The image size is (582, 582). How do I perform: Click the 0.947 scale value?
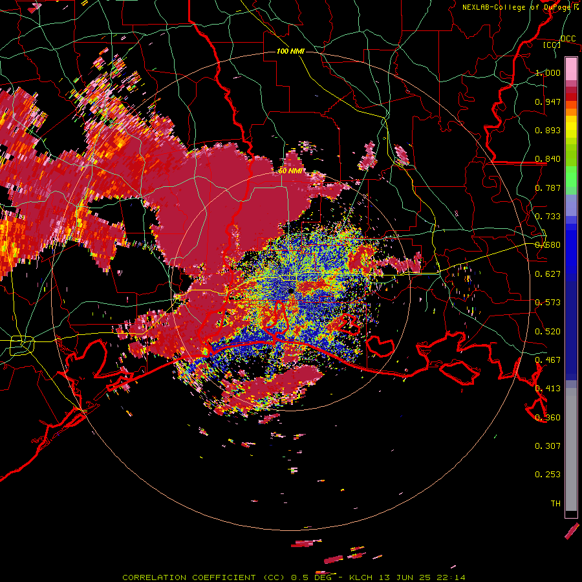tap(548, 102)
